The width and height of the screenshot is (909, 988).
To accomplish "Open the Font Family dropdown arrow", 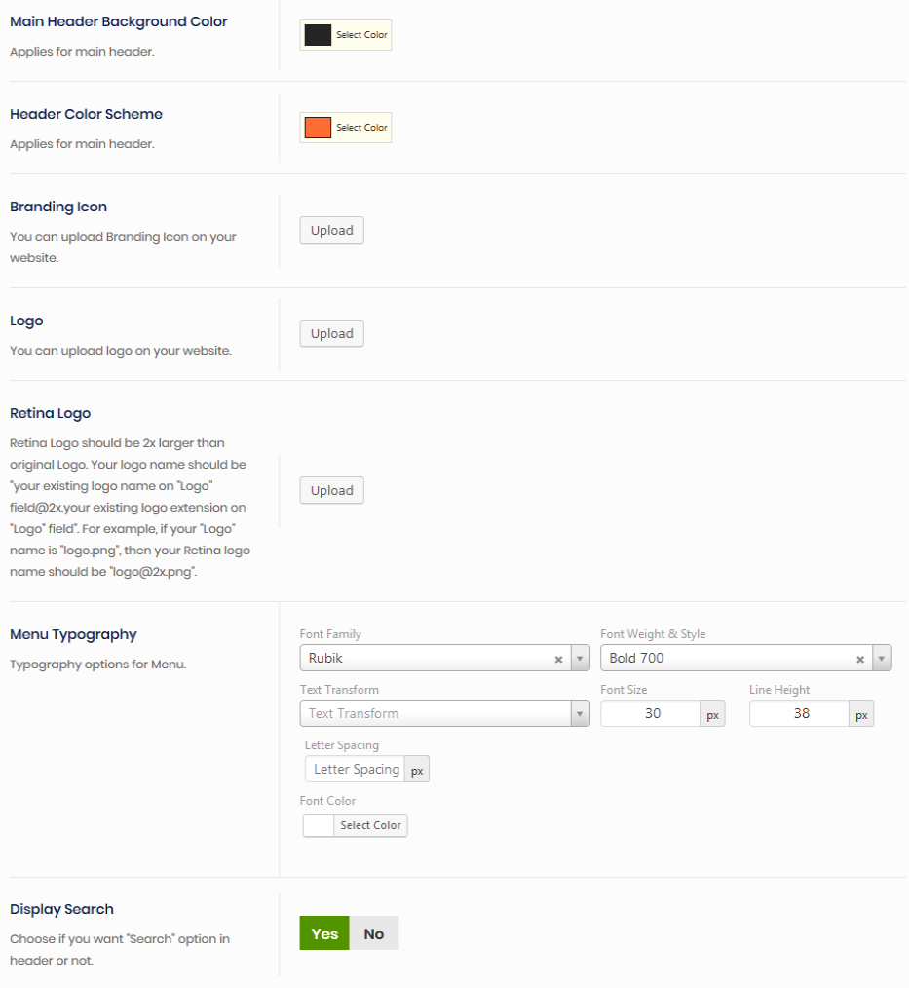I will pos(581,659).
